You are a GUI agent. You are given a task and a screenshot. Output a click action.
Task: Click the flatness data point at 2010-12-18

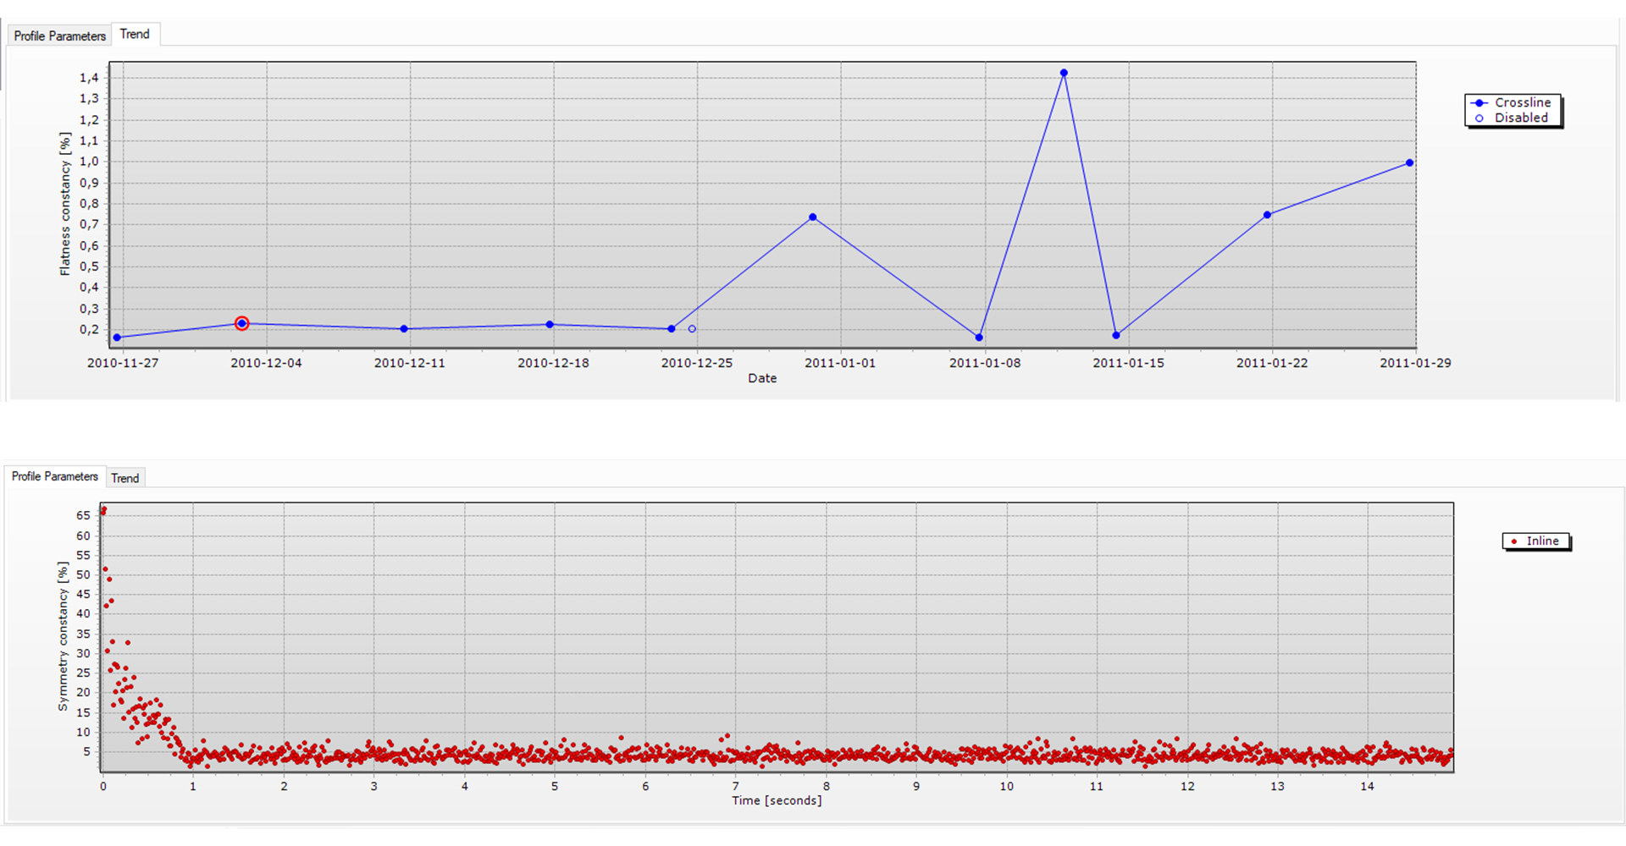(x=550, y=325)
